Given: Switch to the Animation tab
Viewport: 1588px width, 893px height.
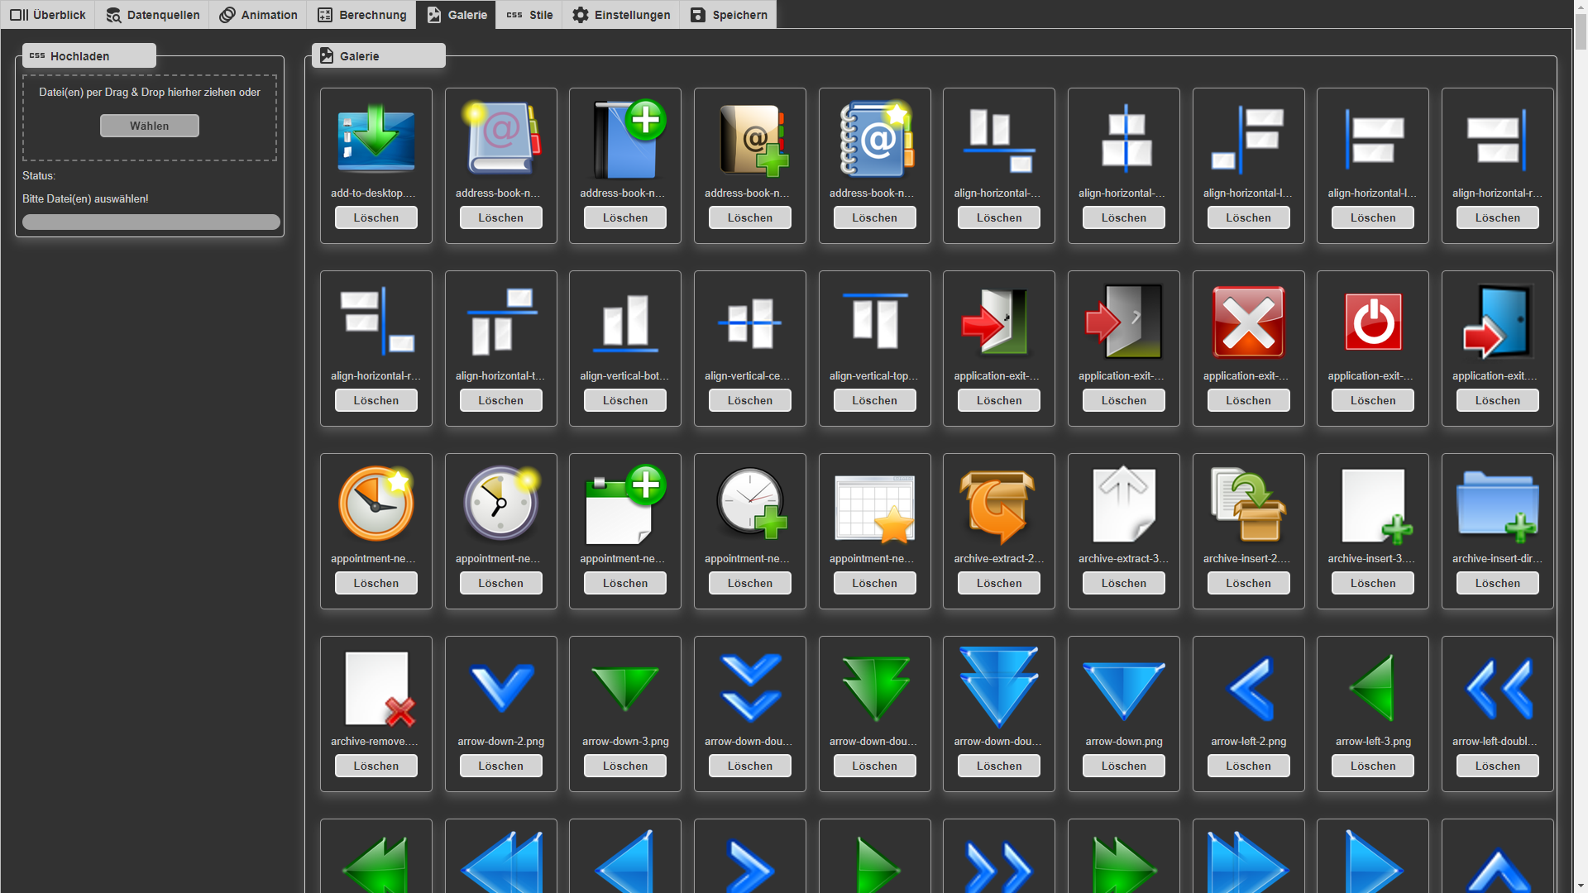Looking at the screenshot, I should click(x=258, y=15).
